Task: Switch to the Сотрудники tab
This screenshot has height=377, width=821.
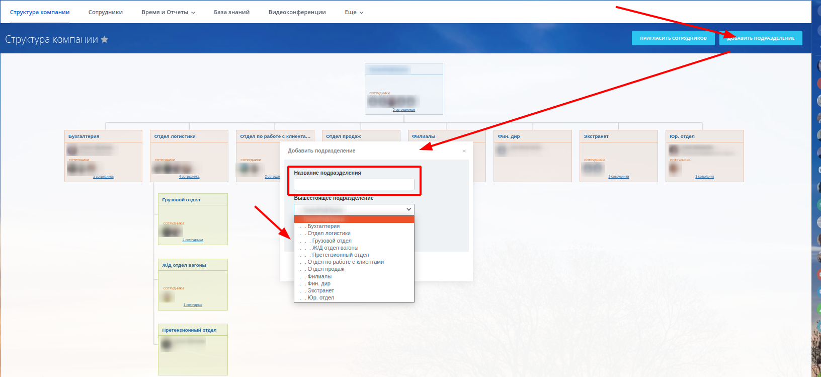Action: (x=106, y=12)
